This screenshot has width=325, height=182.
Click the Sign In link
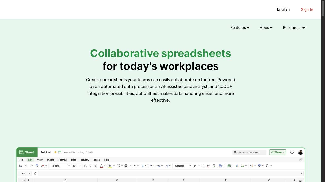(x=307, y=10)
